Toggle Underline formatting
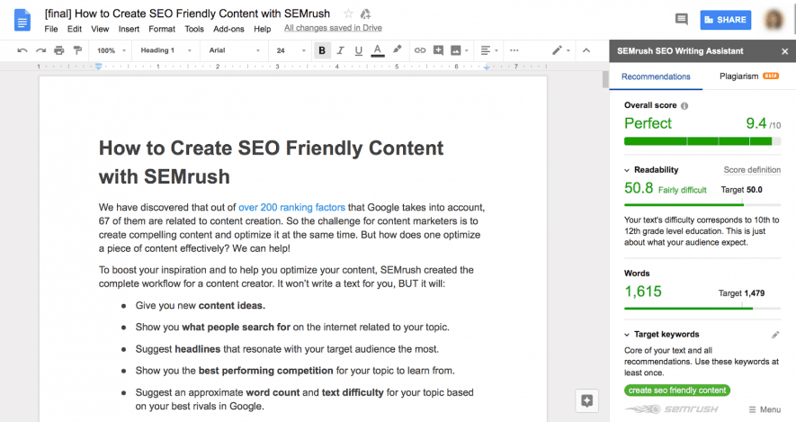 (x=357, y=50)
